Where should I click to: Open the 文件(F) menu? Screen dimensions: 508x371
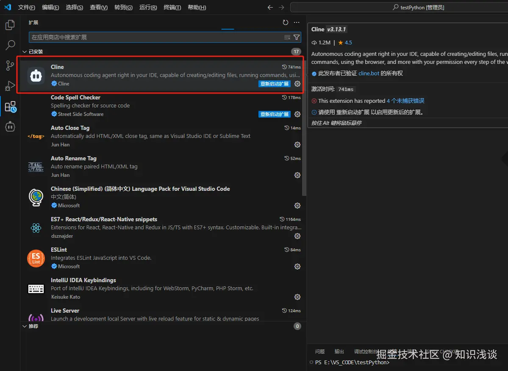(x=27, y=7)
